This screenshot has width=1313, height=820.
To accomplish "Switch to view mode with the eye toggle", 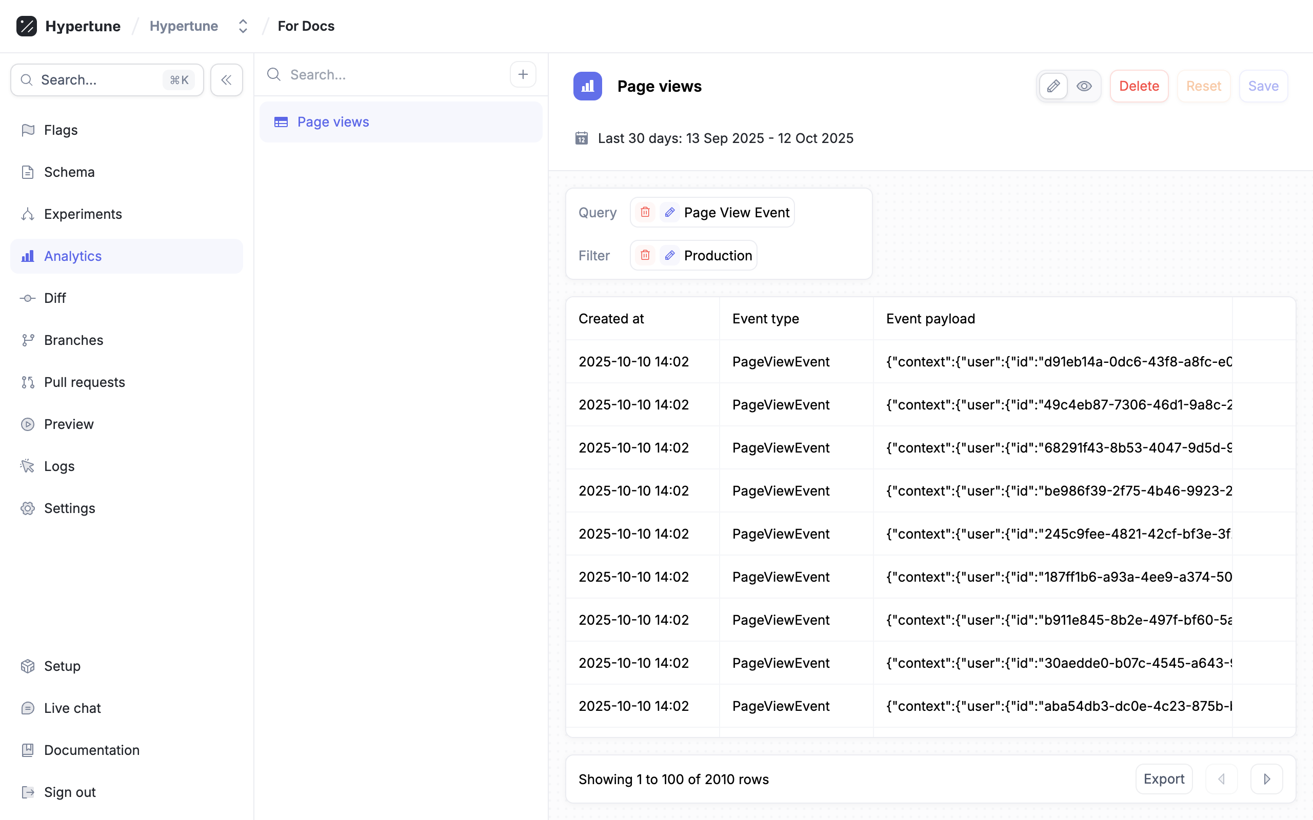I will 1084,86.
